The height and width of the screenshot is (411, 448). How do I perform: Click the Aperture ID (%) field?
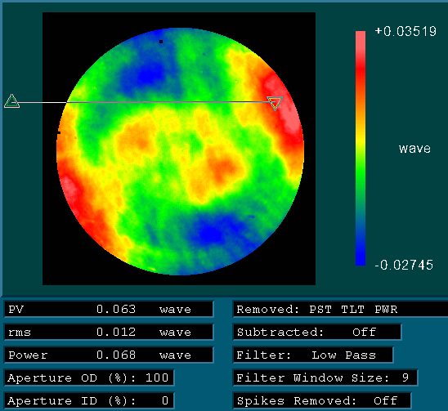point(89,400)
